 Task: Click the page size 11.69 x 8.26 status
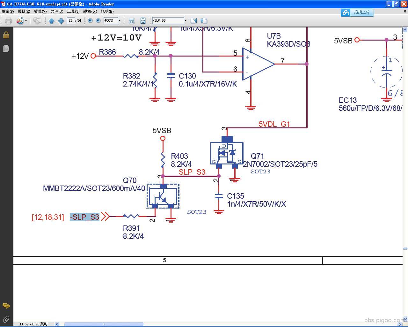tap(33, 324)
